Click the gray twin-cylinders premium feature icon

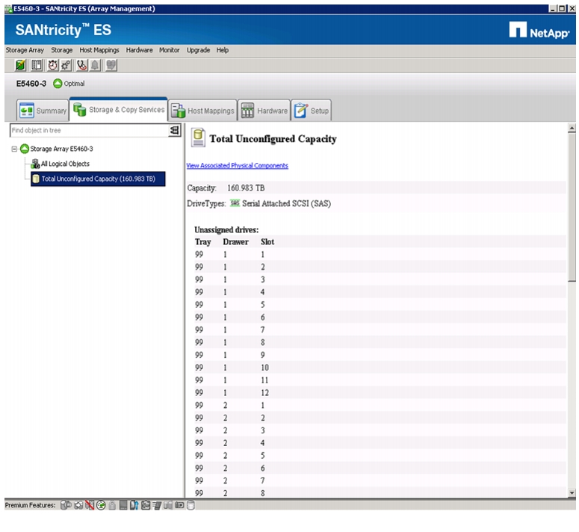[x=168, y=505]
